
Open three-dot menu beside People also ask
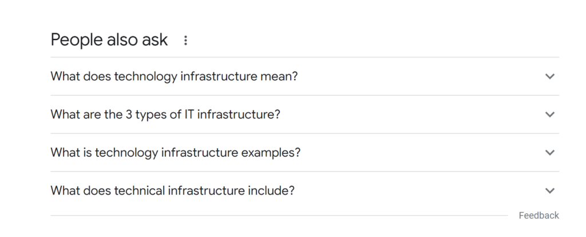(185, 41)
